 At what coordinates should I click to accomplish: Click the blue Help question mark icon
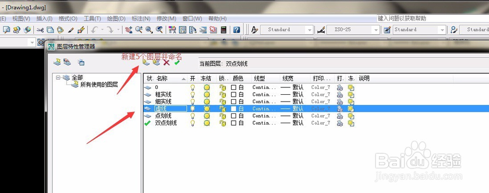coord(236,30)
